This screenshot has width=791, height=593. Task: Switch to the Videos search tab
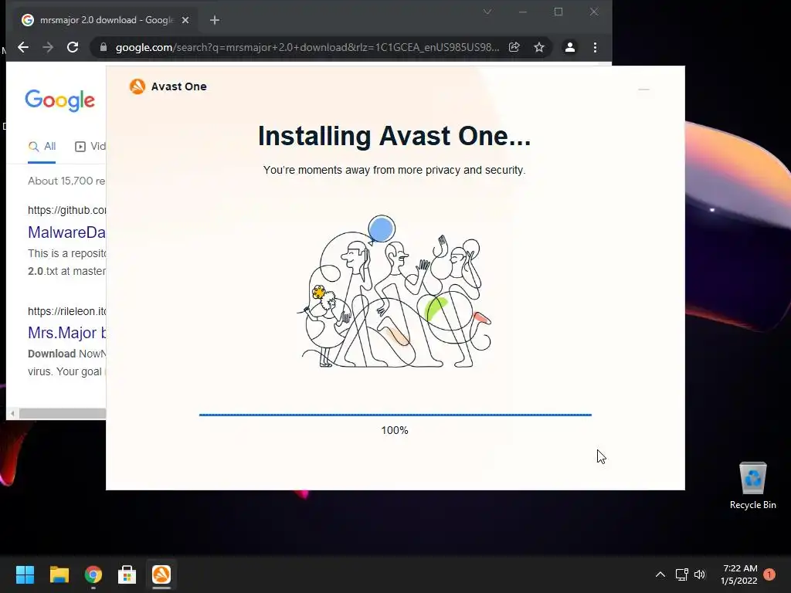90,147
